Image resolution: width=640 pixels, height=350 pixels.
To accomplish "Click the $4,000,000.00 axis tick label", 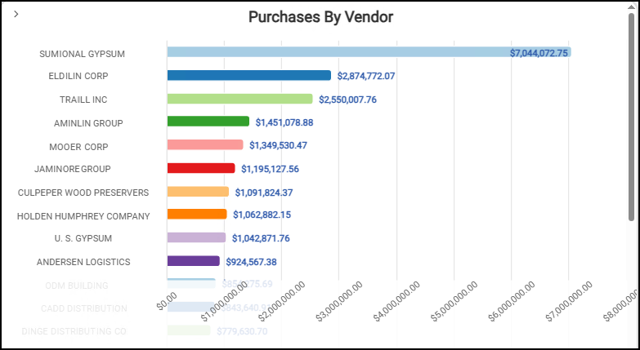I will (396, 302).
